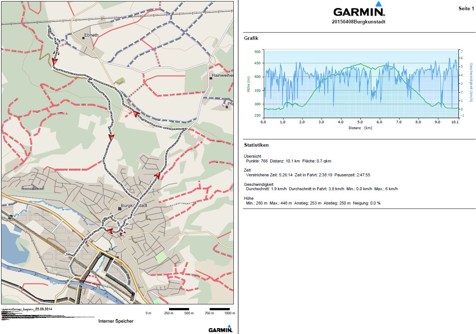Viewport: 476px width, 334px height.
Task: Select the Statistiken section heading
Action: pyautogui.click(x=256, y=145)
